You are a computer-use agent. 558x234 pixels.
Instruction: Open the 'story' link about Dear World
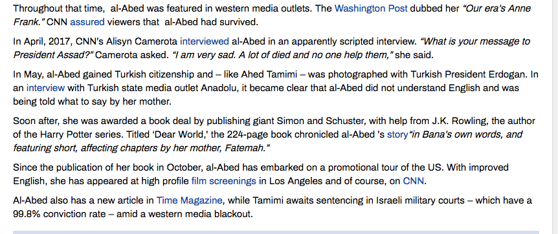(397, 134)
